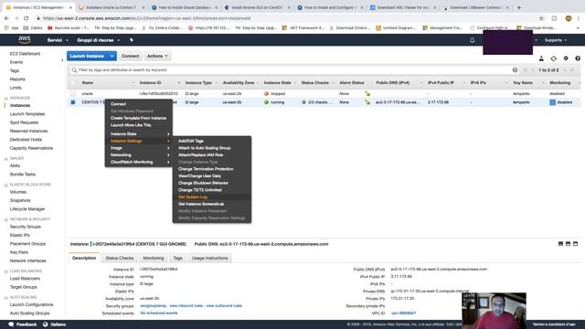
Task: Go back in browser history
Action: tap(6, 18)
